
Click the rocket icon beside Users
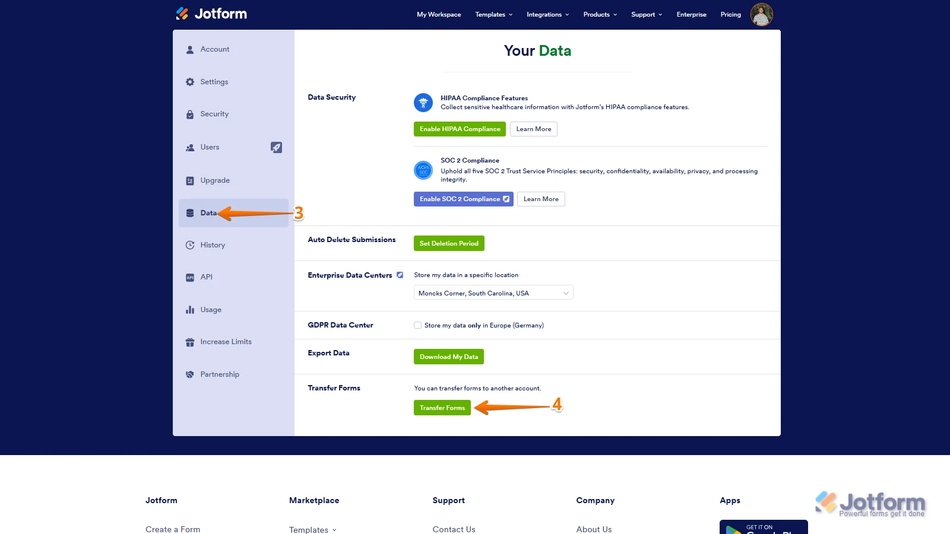coord(276,147)
